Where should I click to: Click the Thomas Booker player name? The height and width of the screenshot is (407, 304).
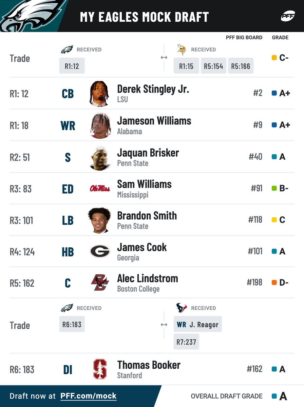point(149,365)
